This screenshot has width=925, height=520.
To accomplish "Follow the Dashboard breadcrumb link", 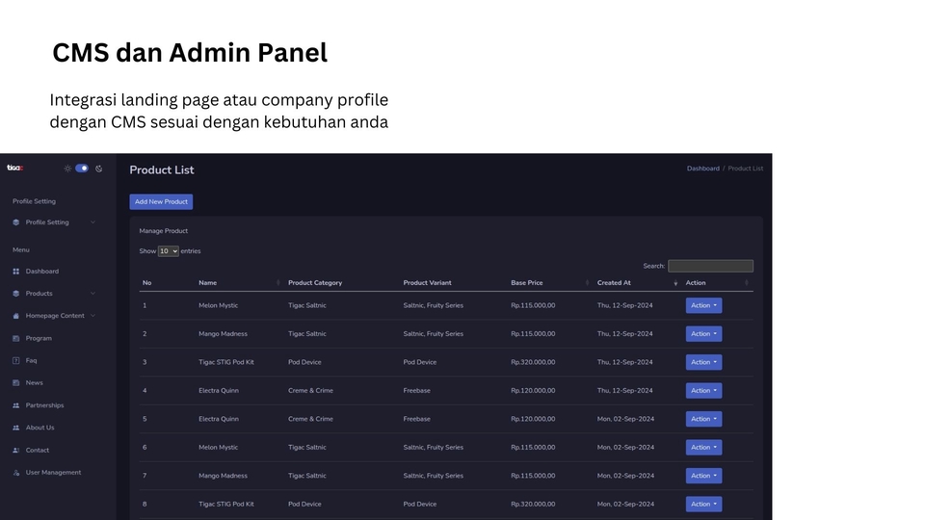I will [702, 169].
